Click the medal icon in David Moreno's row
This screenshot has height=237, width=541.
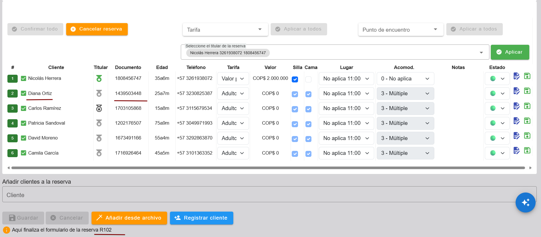pyautogui.click(x=99, y=138)
